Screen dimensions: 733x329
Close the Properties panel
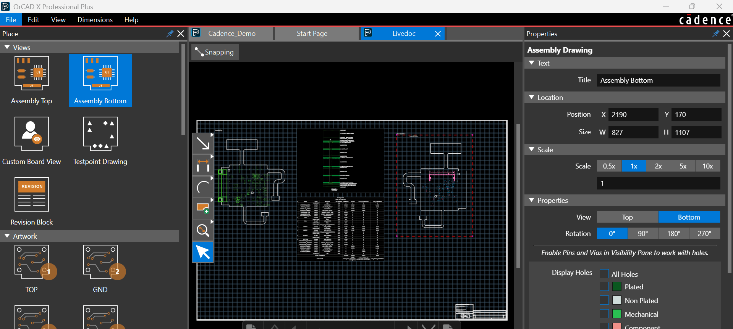[x=727, y=34]
